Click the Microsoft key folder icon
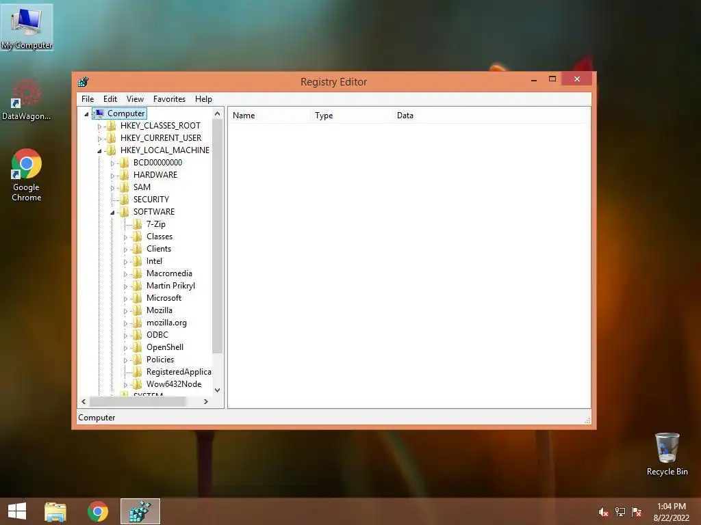 (138, 298)
